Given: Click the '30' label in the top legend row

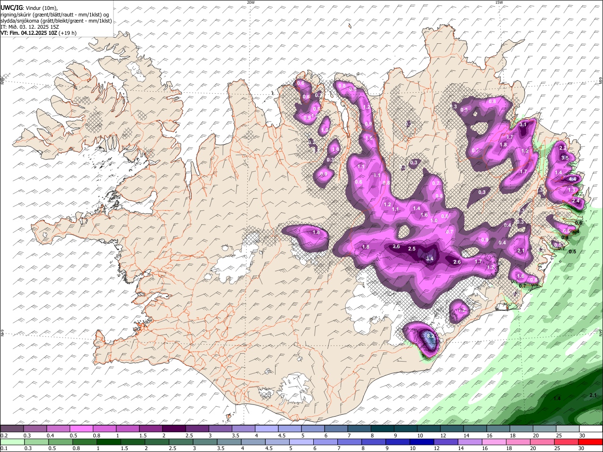Looking at the screenshot, I should pyautogui.click(x=582, y=436).
